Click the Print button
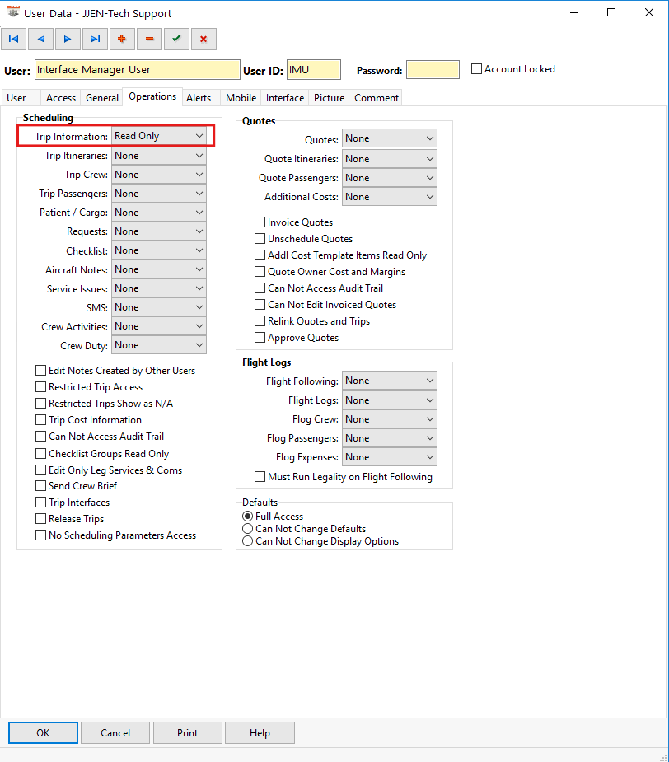 pyautogui.click(x=187, y=733)
